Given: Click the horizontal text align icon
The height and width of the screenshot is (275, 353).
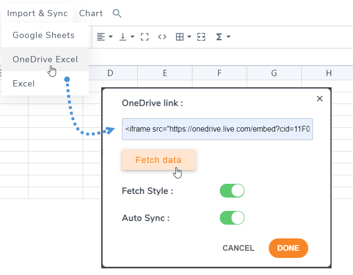Looking at the screenshot, I should pos(101,37).
